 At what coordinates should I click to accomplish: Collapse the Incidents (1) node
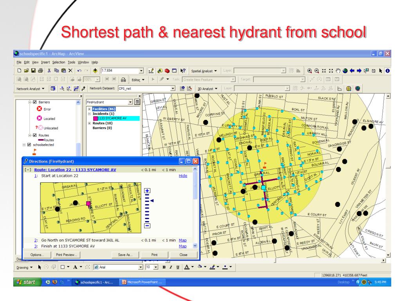pyautogui.click(x=90, y=114)
